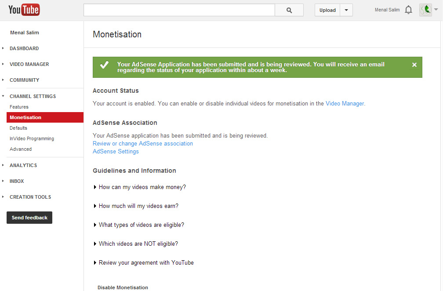The width and height of the screenshot is (443, 291).
Task: Open the AdSense Settings link
Action: click(116, 151)
